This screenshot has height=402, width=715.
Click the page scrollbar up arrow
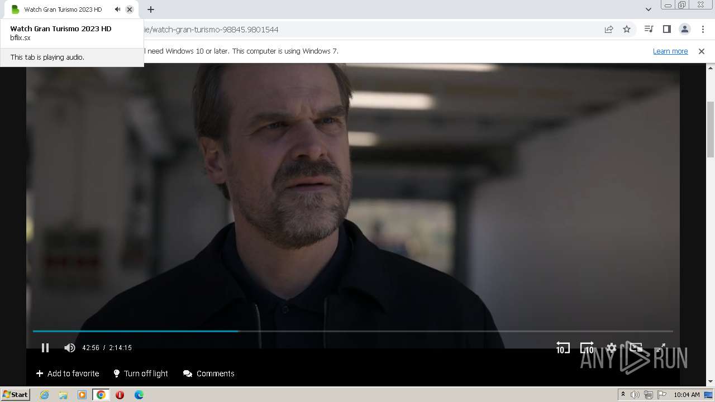click(711, 68)
